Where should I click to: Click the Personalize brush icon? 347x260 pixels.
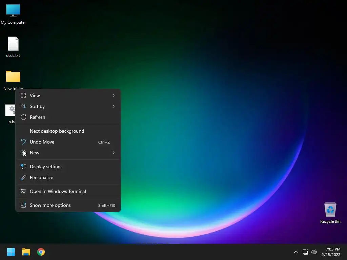(23, 177)
